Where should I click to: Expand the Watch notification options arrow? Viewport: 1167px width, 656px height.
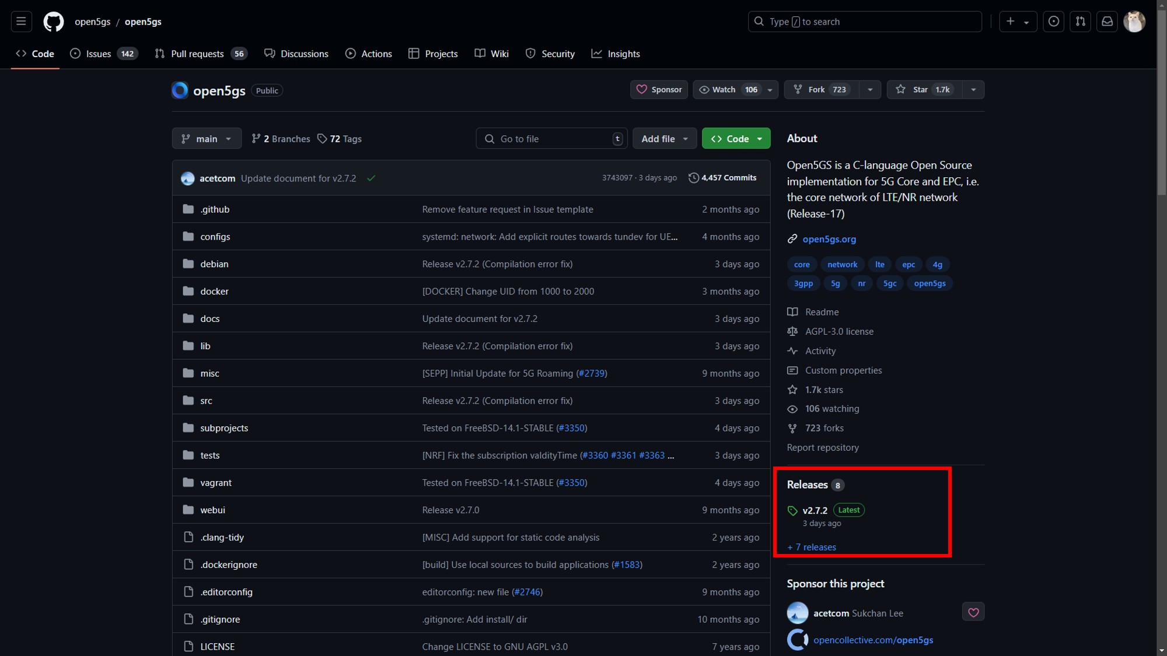tap(770, 90)
